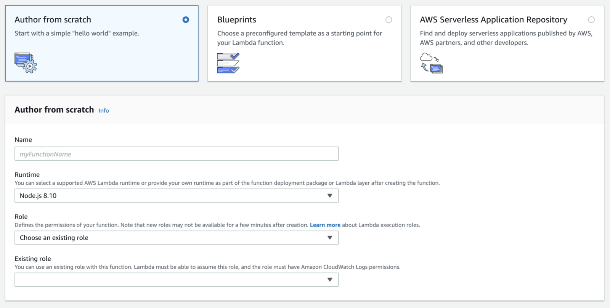Open the Runtime Node.js 8.10 dropdown
Screen dimensions: 610x308
pos(176,196)
